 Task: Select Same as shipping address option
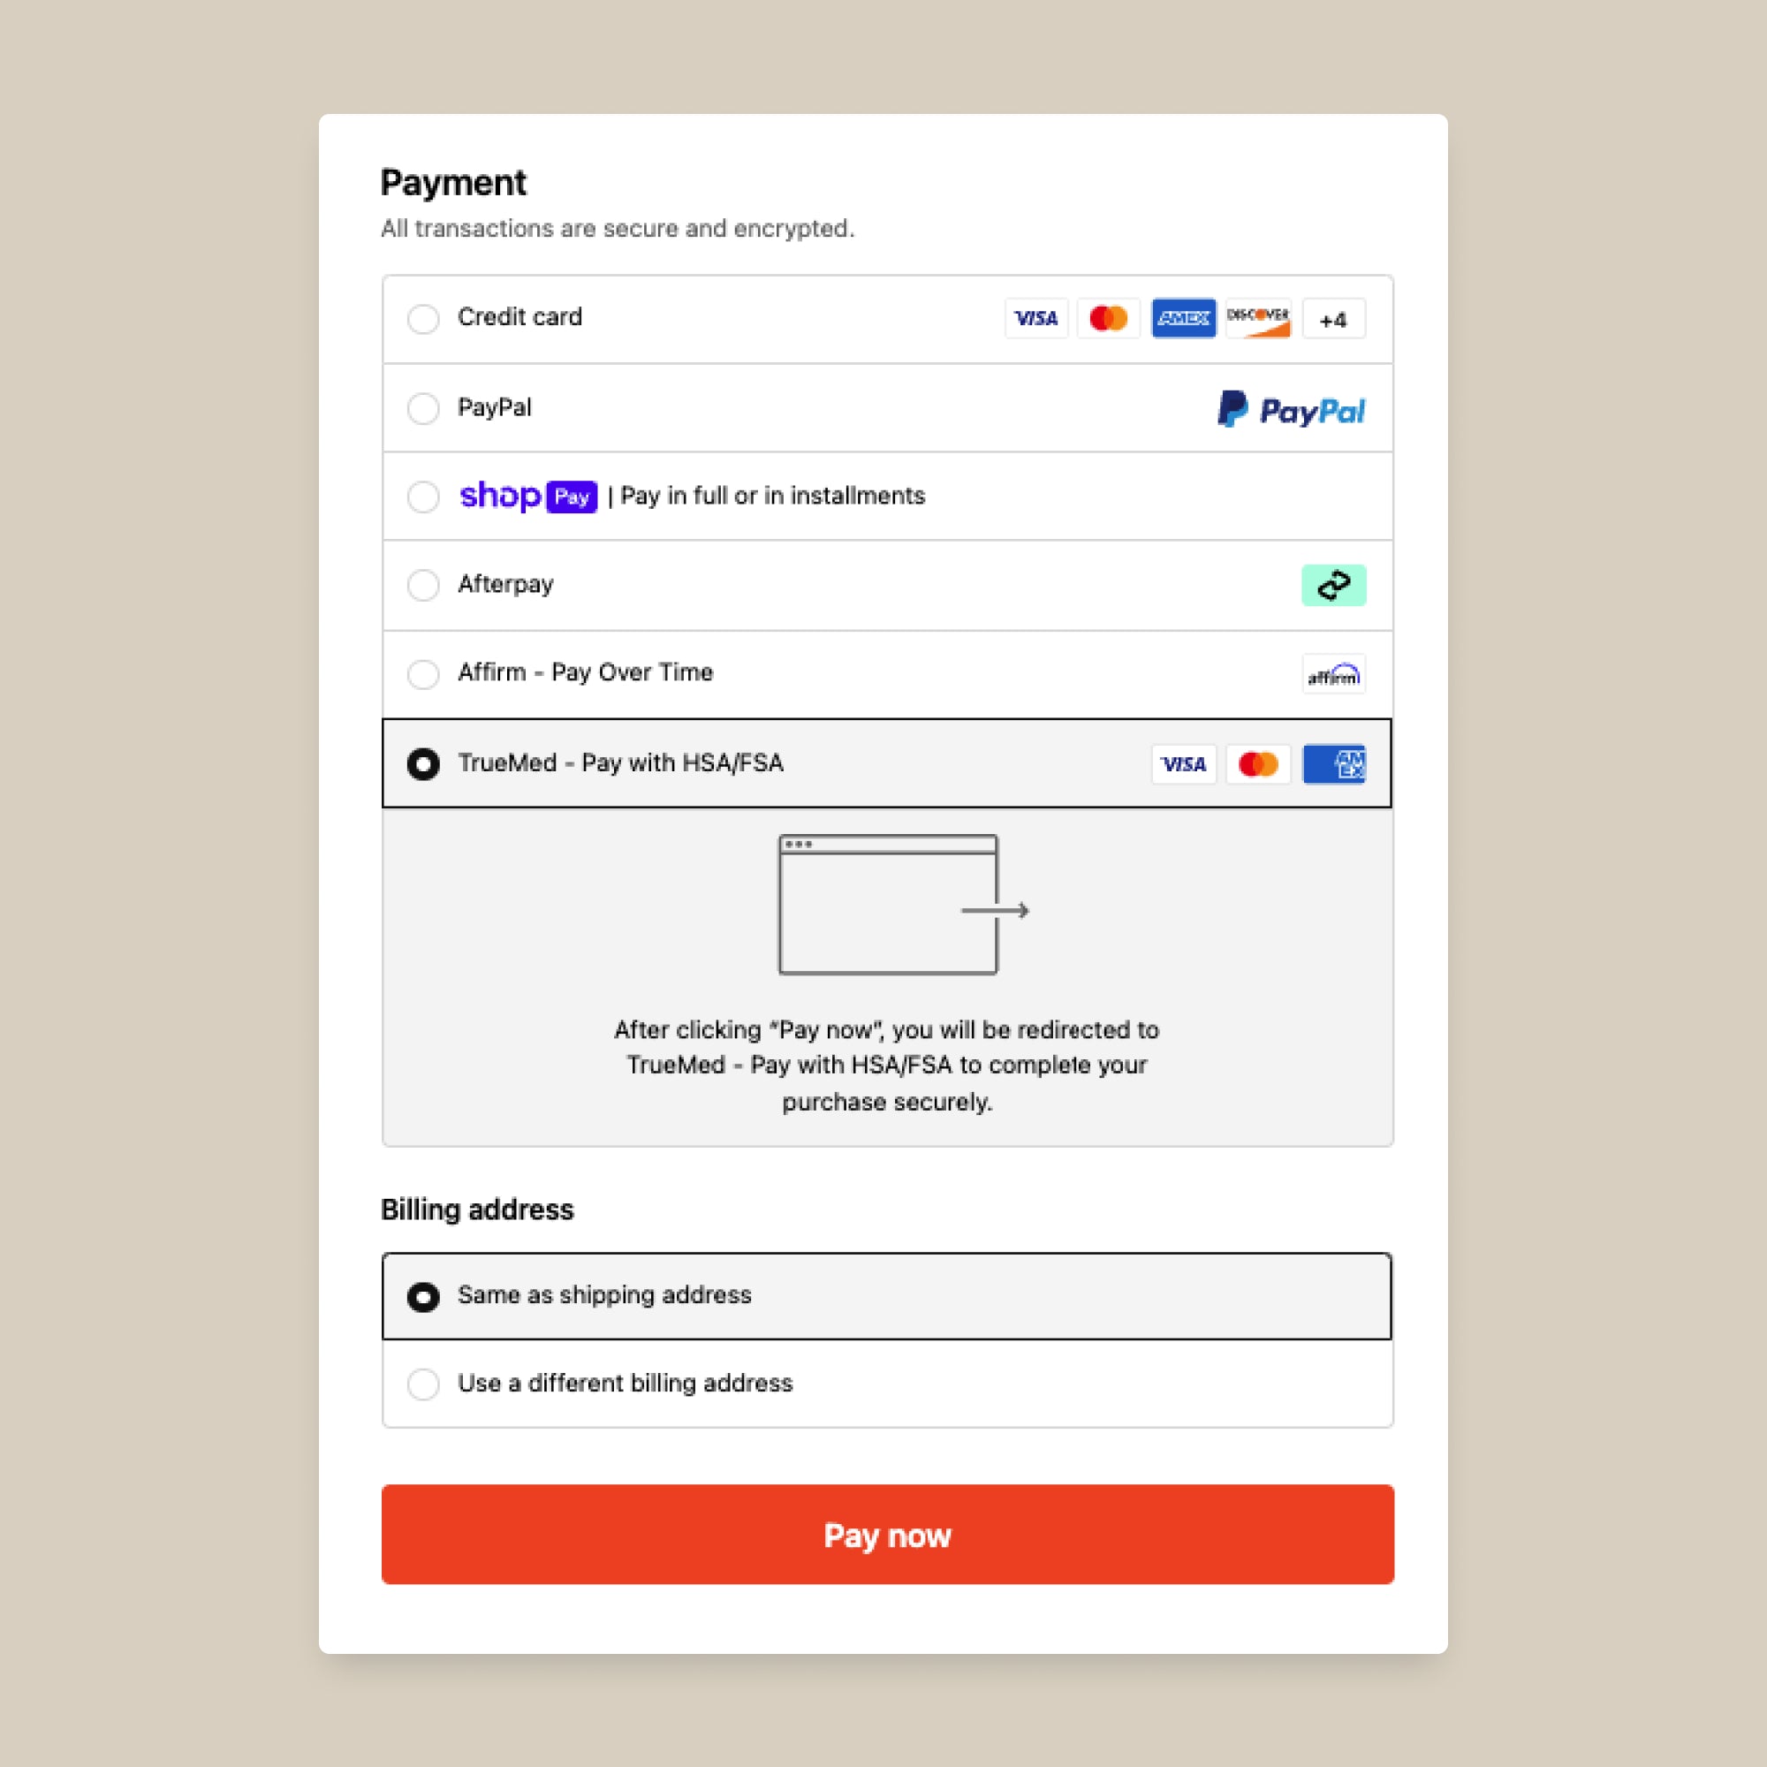click(x=423, y=1296)
